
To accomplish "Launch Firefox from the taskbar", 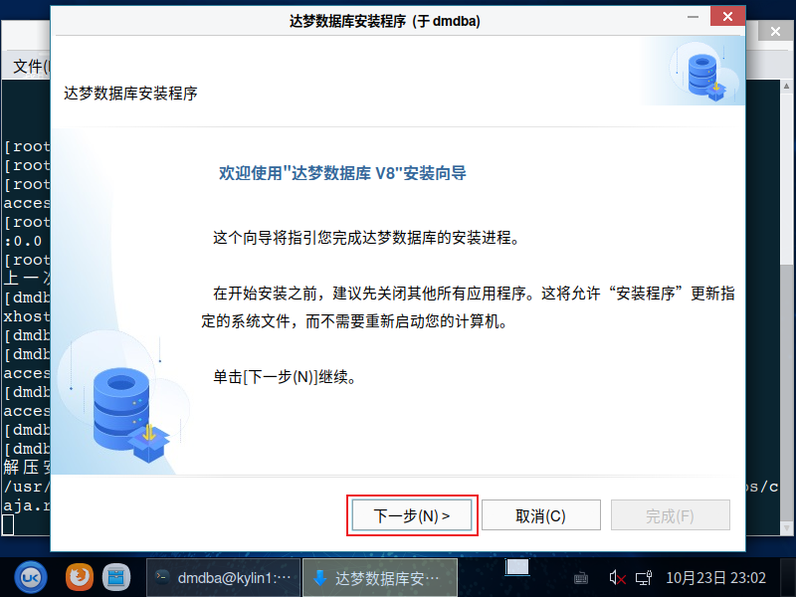I will tap(80, 577).
